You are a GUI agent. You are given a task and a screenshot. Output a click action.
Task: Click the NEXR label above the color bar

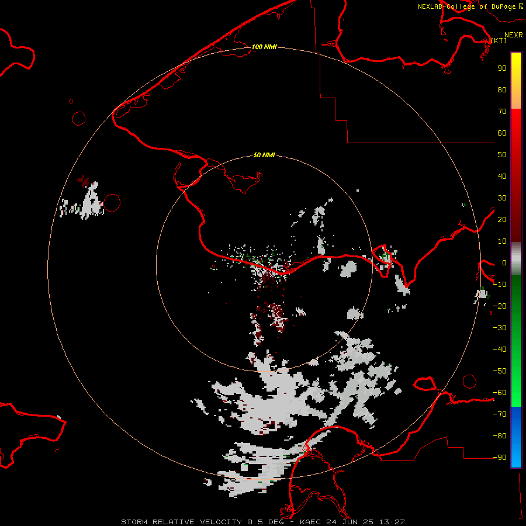click(x=514, y=35)
